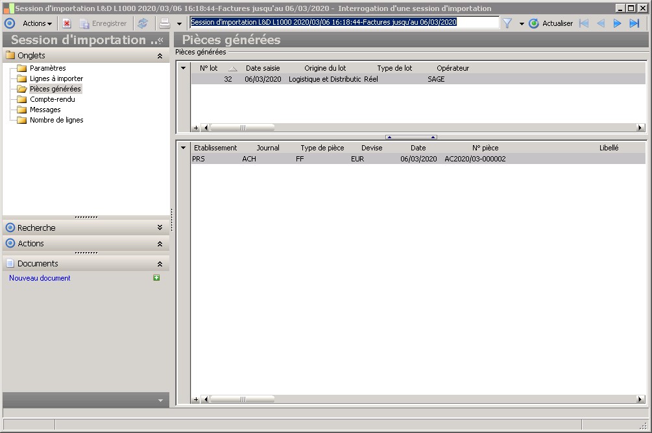Click the round blue icon beside Actions
652x433 pixels.
(10, 24)
